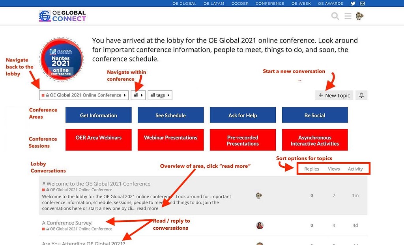The height and width of the screenshot is (245, 404).
Task: Expand the "all" category filter dropdown
Action: click(138, 95)
